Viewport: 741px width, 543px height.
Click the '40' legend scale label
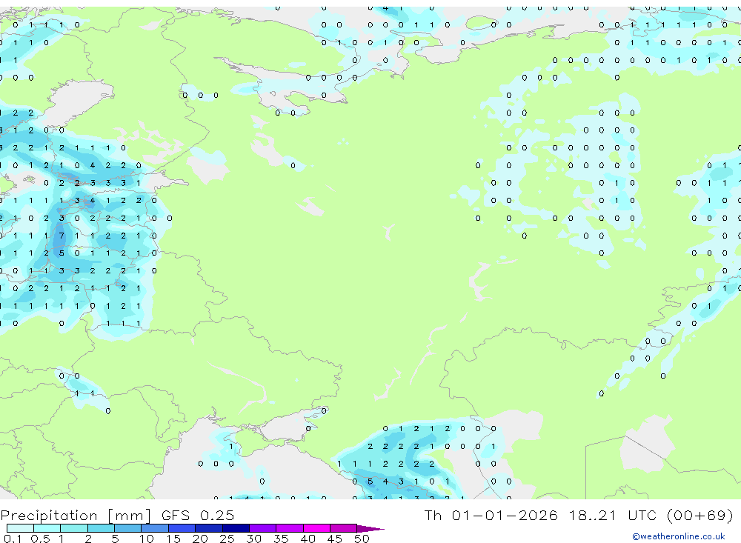coord(308,539)
